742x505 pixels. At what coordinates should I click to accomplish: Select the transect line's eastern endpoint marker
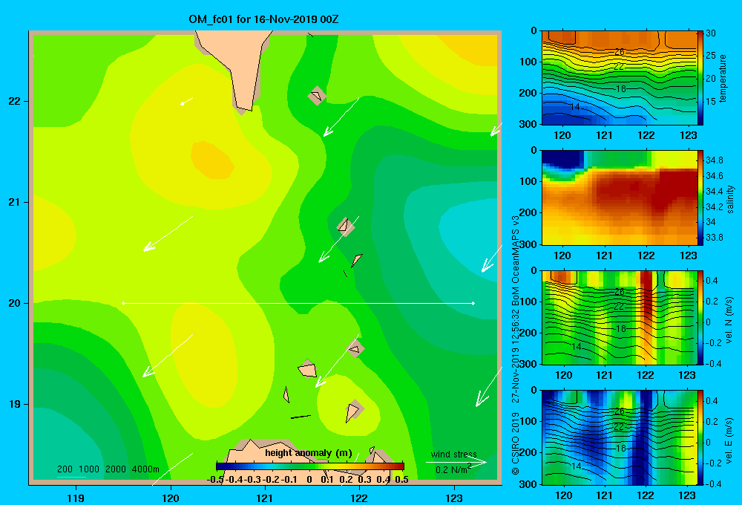pos(473,303)
